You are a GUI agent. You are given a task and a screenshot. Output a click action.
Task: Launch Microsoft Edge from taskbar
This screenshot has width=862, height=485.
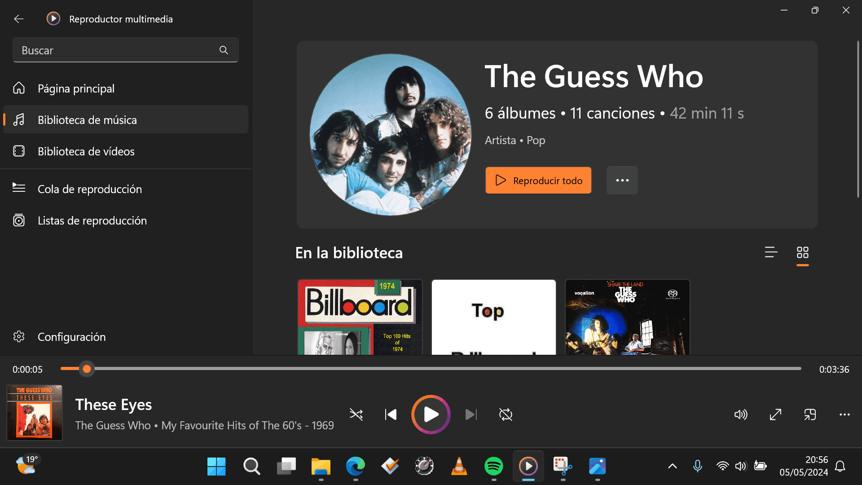[356, 467]
